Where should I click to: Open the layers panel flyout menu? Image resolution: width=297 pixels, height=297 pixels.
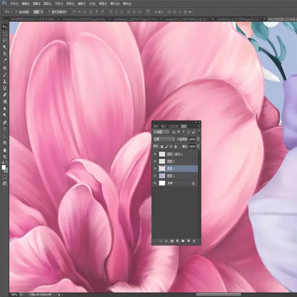click(x=199, y=126)
